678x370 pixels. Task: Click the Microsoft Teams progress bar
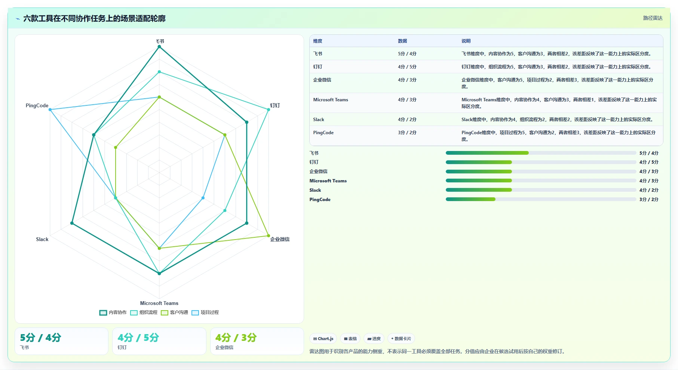click(541, 181)
